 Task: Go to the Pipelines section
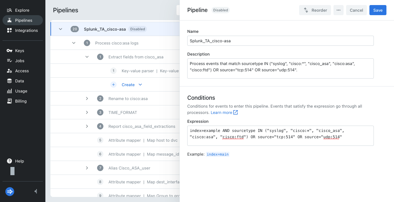[22, 20]
